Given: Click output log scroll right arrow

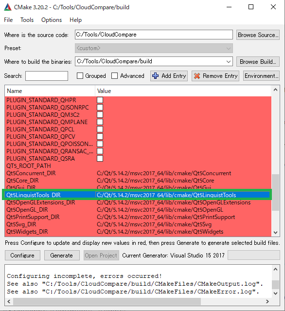Looking at the screenshot, I should point(267,301).
